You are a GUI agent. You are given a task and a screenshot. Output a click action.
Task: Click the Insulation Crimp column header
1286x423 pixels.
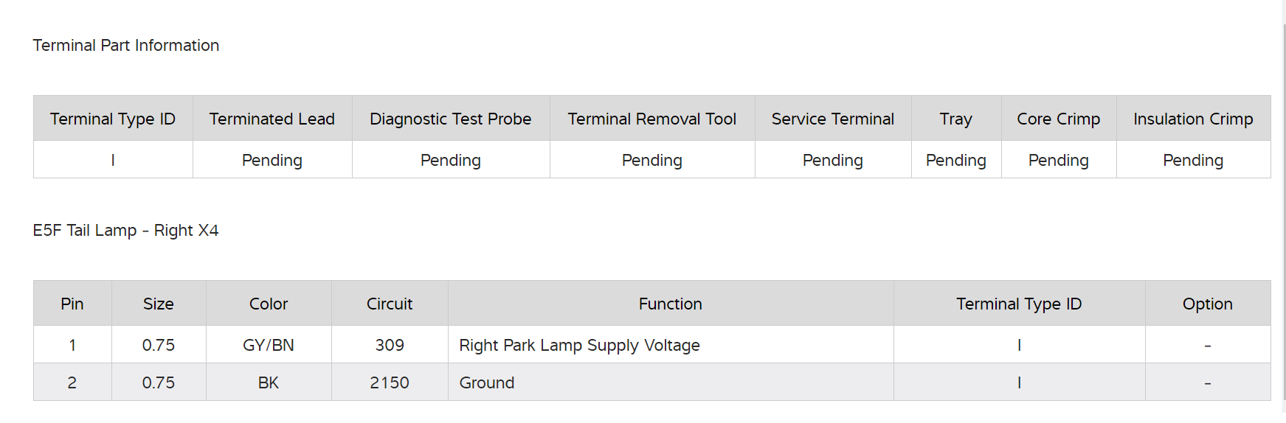coord(1192,119)
